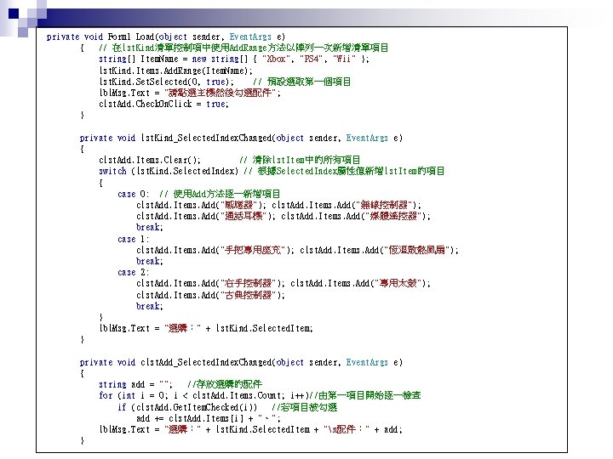Click the switch (lstKind.SelectedIndex) statement
Screen dimensions: 613x459
pyautogui.click(x=169, y=171)
